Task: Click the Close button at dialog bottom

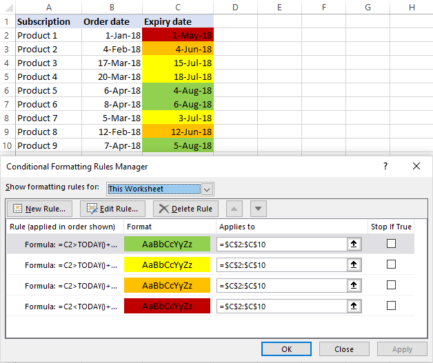Action: point(344,349)
